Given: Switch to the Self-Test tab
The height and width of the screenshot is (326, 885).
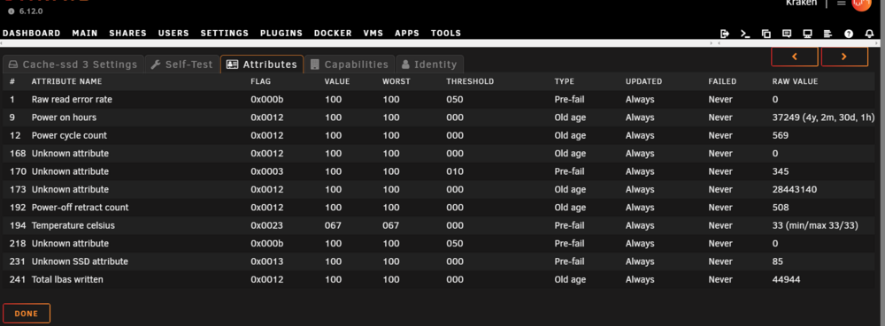Looking at the screenshot, I should (x=182, y=64).
